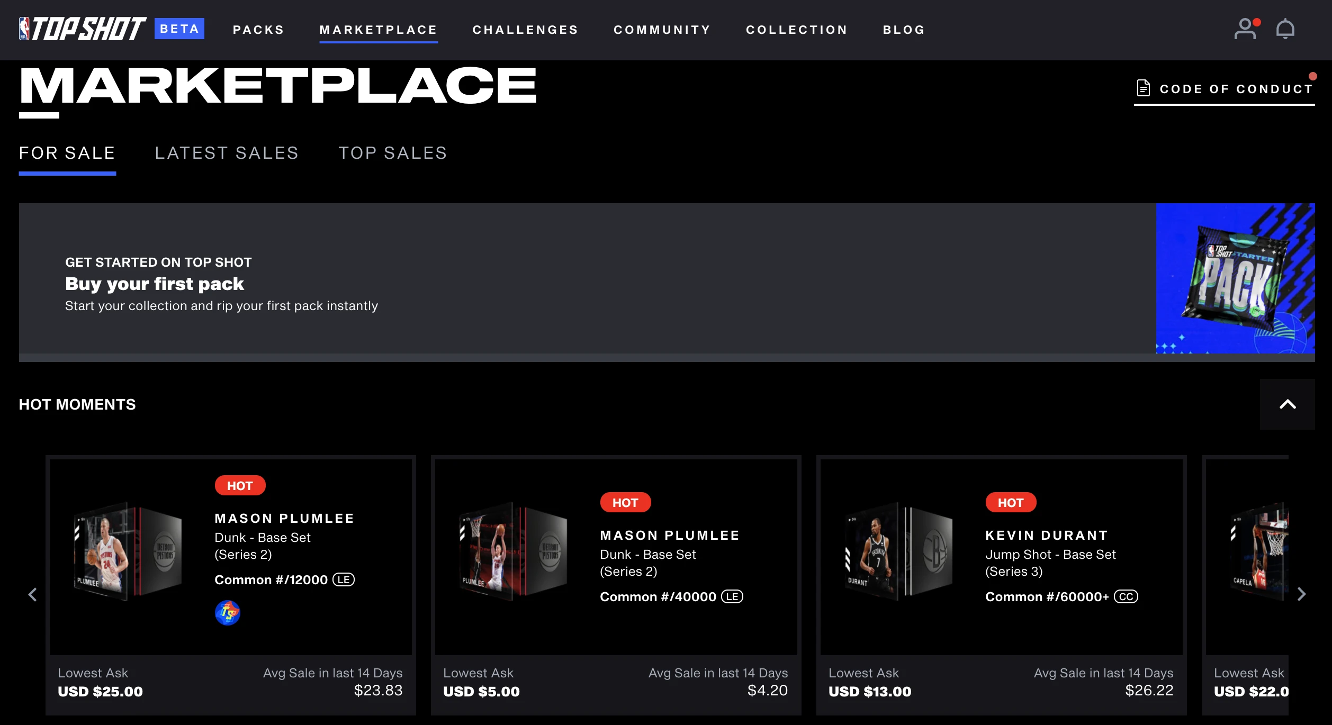Open the Mason Plumlee #/40000 moment thumbnail
This screenshot has height=725, width=1332.
pyautogui.click(x=512, y=551)
